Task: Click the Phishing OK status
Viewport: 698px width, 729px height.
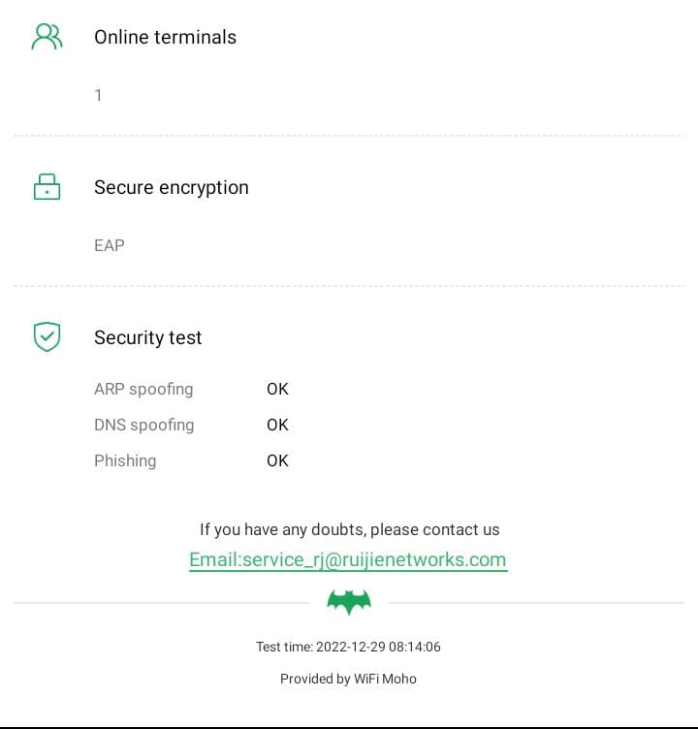Action: [x=277, y=460]
